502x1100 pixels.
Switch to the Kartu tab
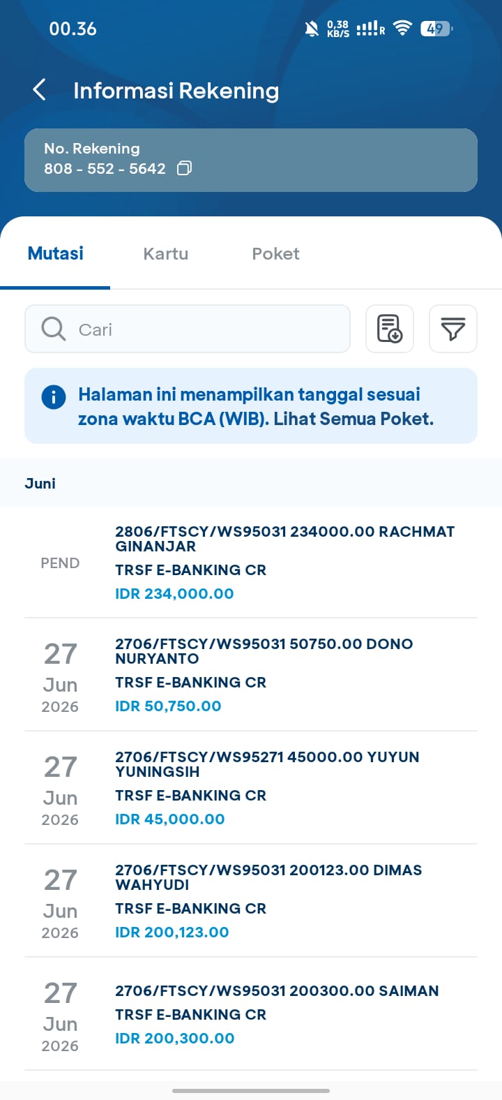click(166, 254)
